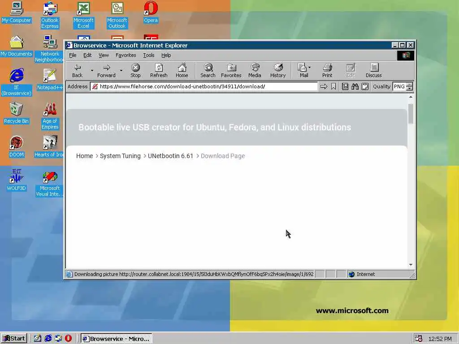Click the Internet Explorer quick launch icon
The width and height of the screenshot is (459, 344).
click(x=48, y=339)
